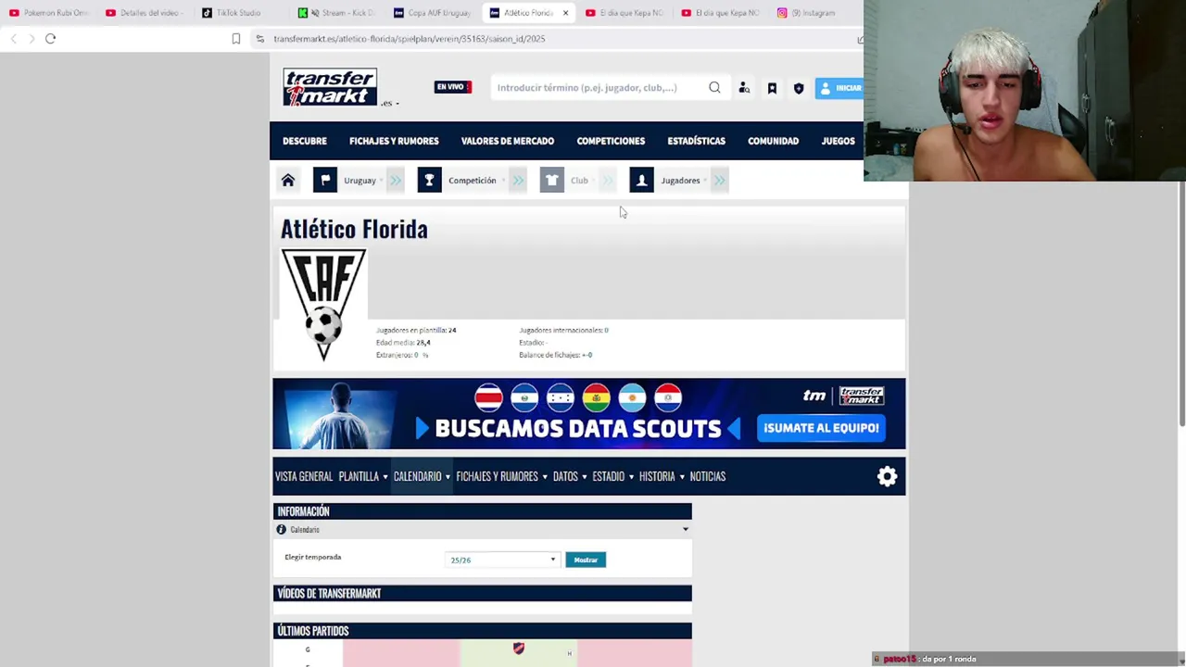Switch to the Detalles del video tab
This screenshot has height=667, width=1186.
click(142, 13)
